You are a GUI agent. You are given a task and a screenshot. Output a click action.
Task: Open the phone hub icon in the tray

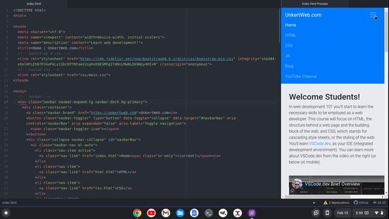(327, 213)
